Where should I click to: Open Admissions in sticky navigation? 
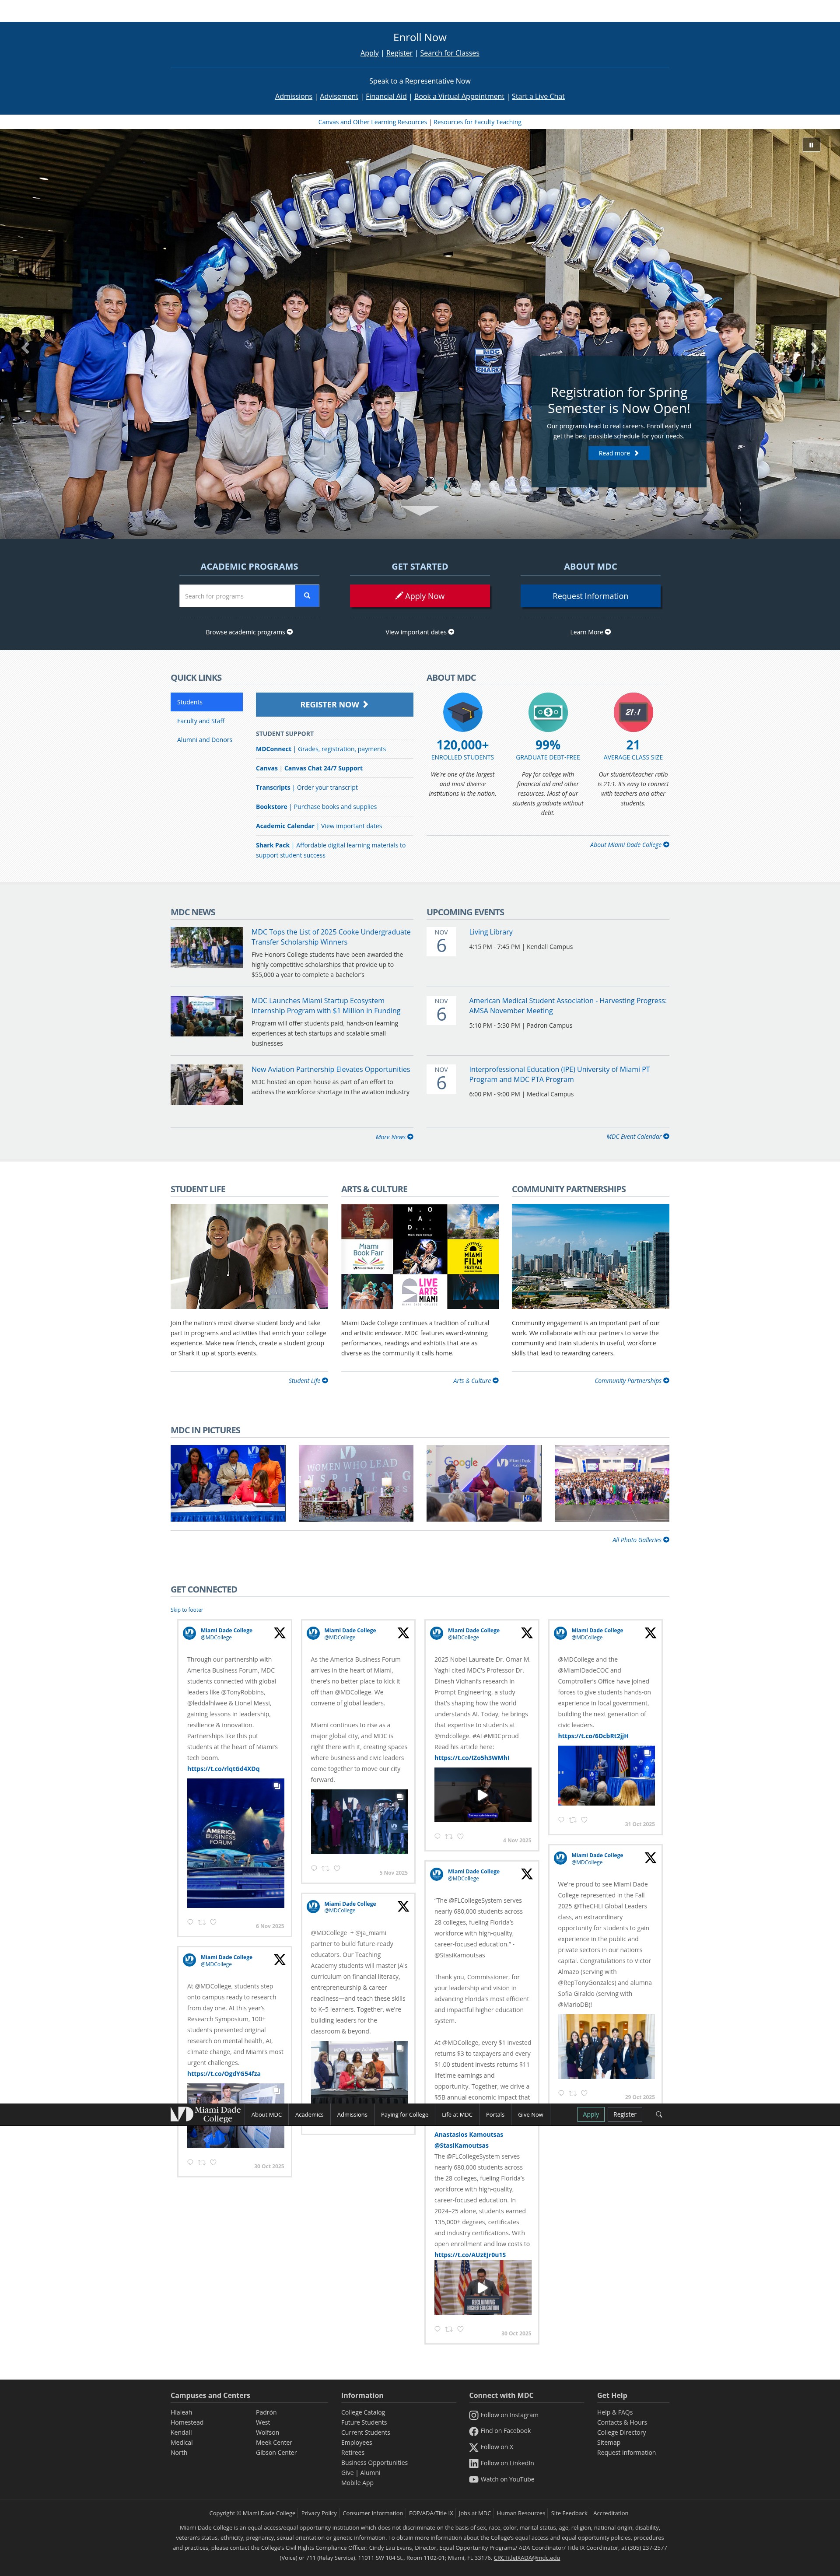click(352, 2115)
